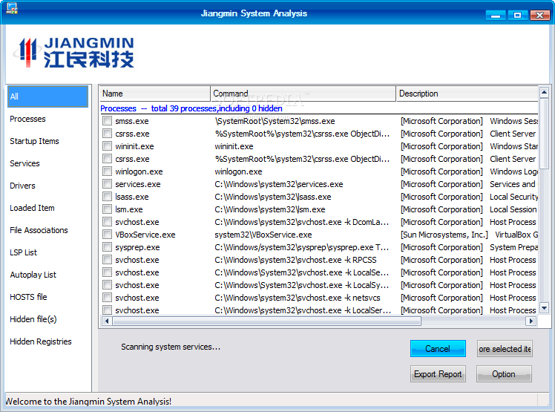Maximize the Jiangmin System Analysis window

517,16
